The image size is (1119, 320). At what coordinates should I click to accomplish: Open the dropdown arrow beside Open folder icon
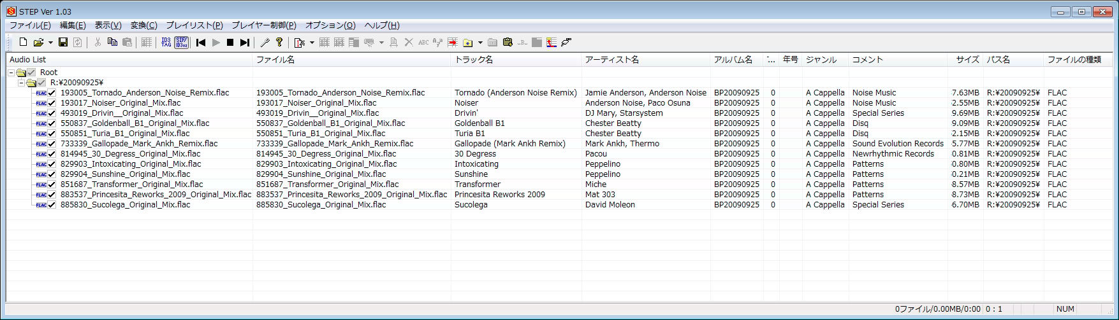(50, 43)
